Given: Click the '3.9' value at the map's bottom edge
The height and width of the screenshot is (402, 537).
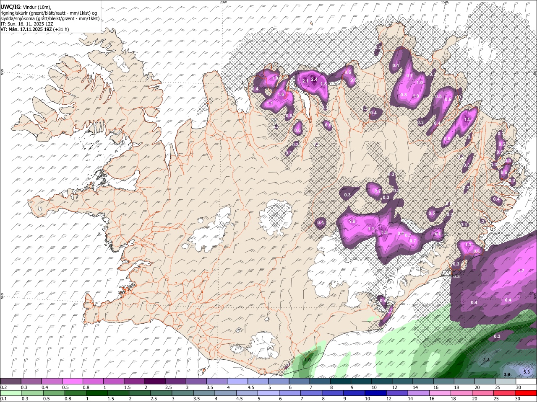Looking at the screenshot, I should (507, 374).
